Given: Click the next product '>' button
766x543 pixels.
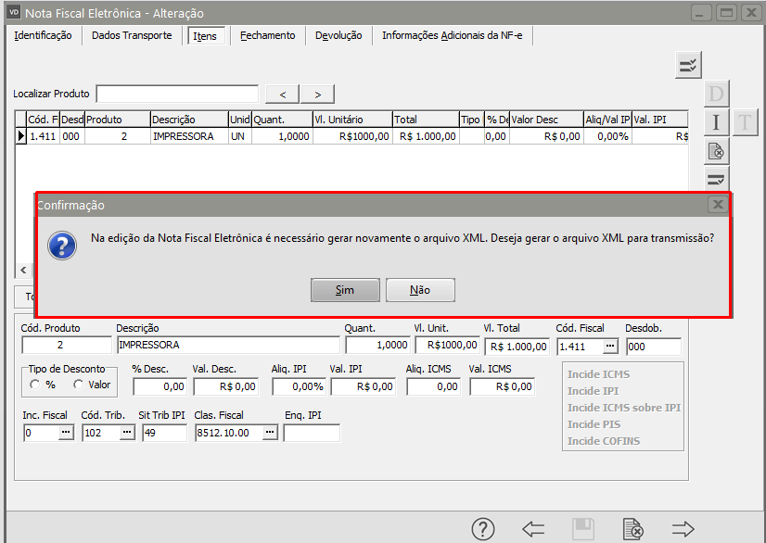Looking at the screenshot, I should point(317,94).
